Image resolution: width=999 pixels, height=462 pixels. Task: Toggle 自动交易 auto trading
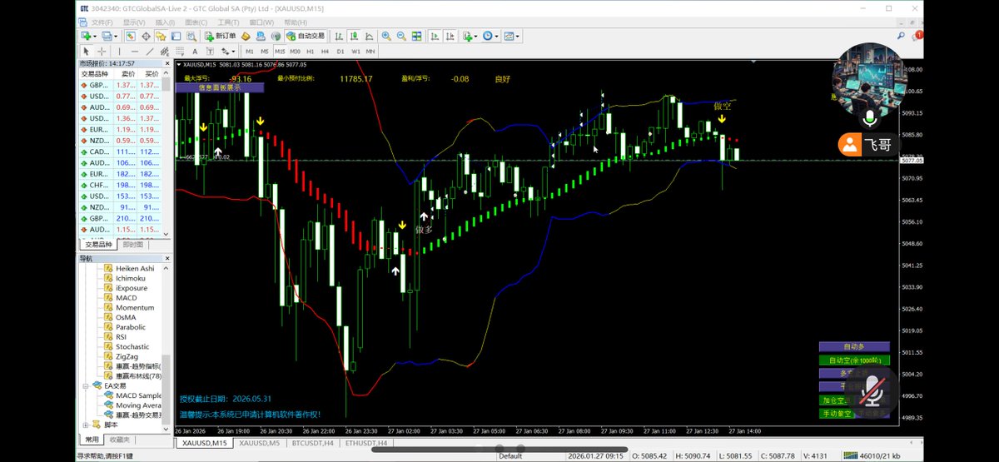coord(306,36)
